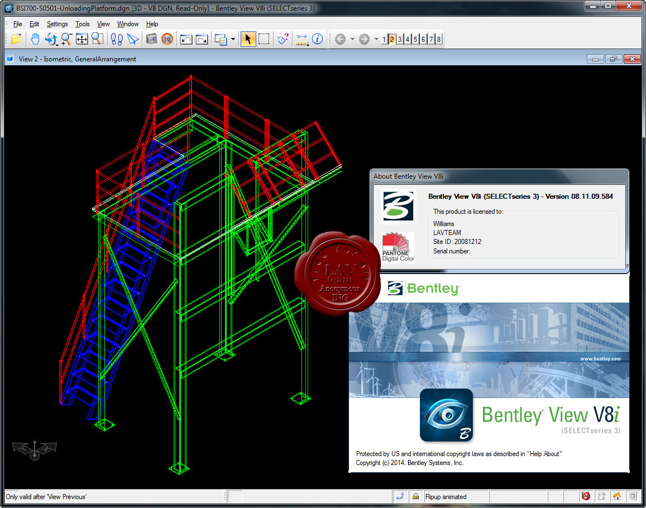Toggle view window 6
The width and height of the screenshot is (646, 508).
(x=423, y=39)
